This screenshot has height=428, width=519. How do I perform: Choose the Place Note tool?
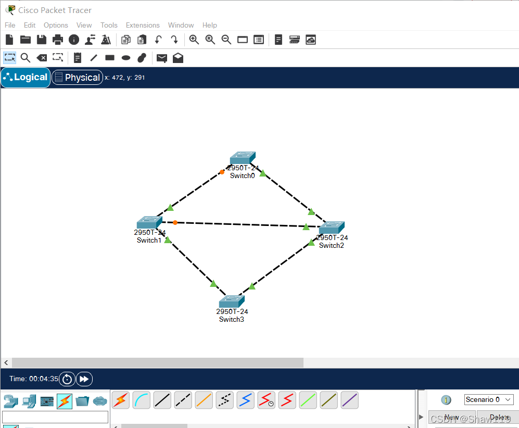(78, 58)
